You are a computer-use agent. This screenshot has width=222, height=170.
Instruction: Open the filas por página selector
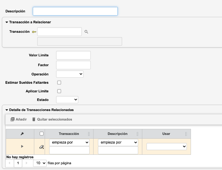(40, 163)
